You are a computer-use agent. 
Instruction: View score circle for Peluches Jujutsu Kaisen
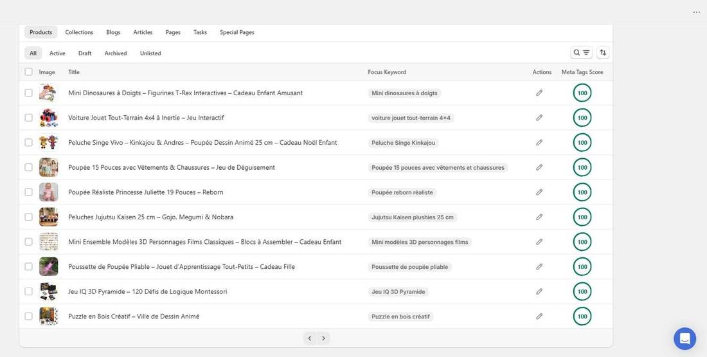click(x=582, y=217)
